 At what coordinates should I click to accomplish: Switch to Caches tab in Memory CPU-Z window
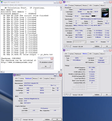71,54
